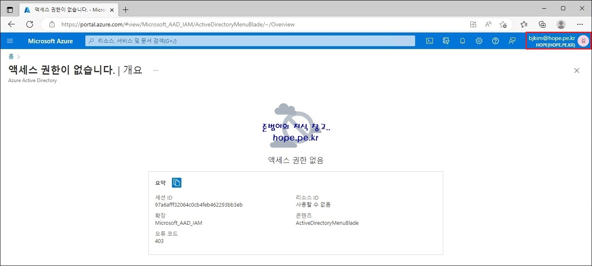
Task: Open browser Collections icon
Action: coord(543,24)
